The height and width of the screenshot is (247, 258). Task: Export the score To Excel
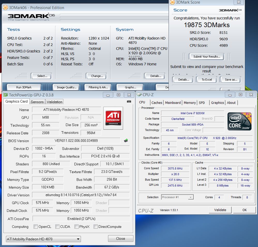(207, 80)
